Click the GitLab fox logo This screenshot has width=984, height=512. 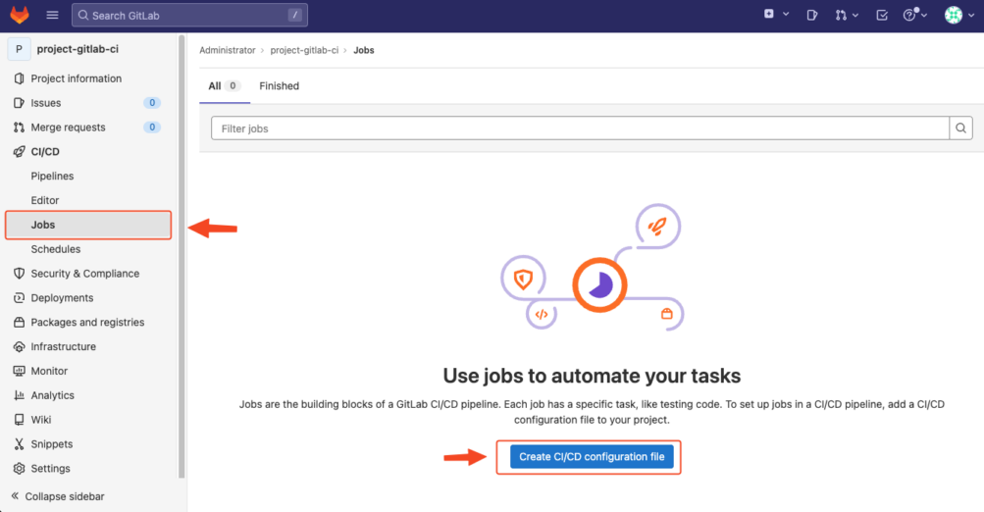click(x=20, y=15)
